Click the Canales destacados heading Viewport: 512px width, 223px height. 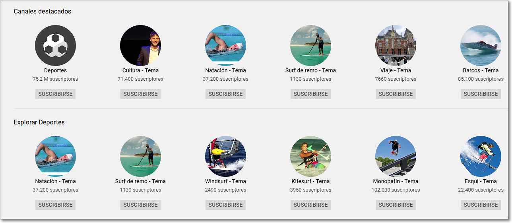(42, 11)
